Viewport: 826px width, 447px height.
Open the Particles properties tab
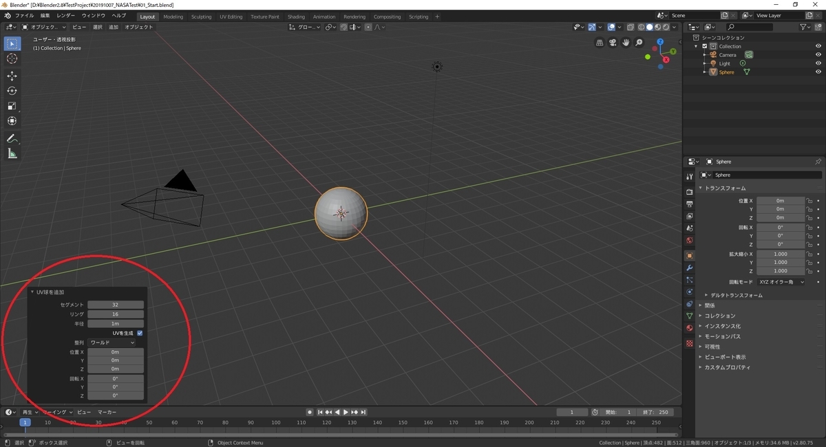[689, 280]
